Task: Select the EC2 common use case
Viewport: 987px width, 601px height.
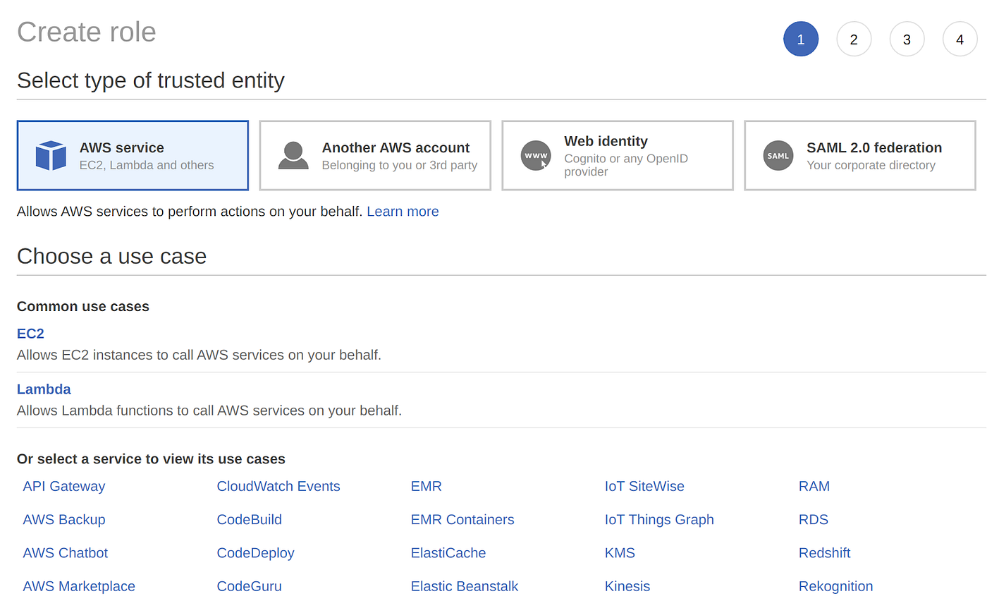Action: click(x=30, y=334)
